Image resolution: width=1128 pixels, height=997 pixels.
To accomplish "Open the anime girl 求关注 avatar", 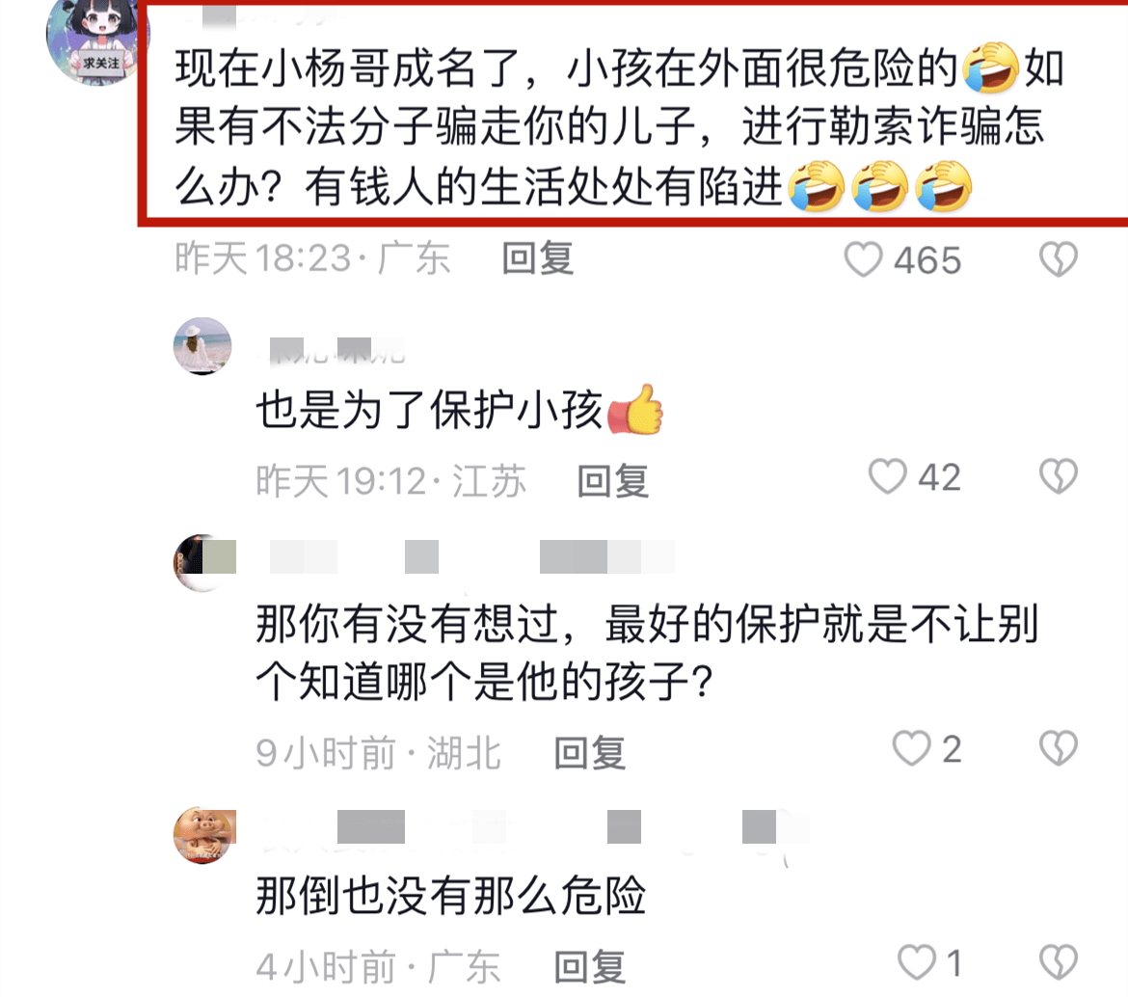I will 96,40.
